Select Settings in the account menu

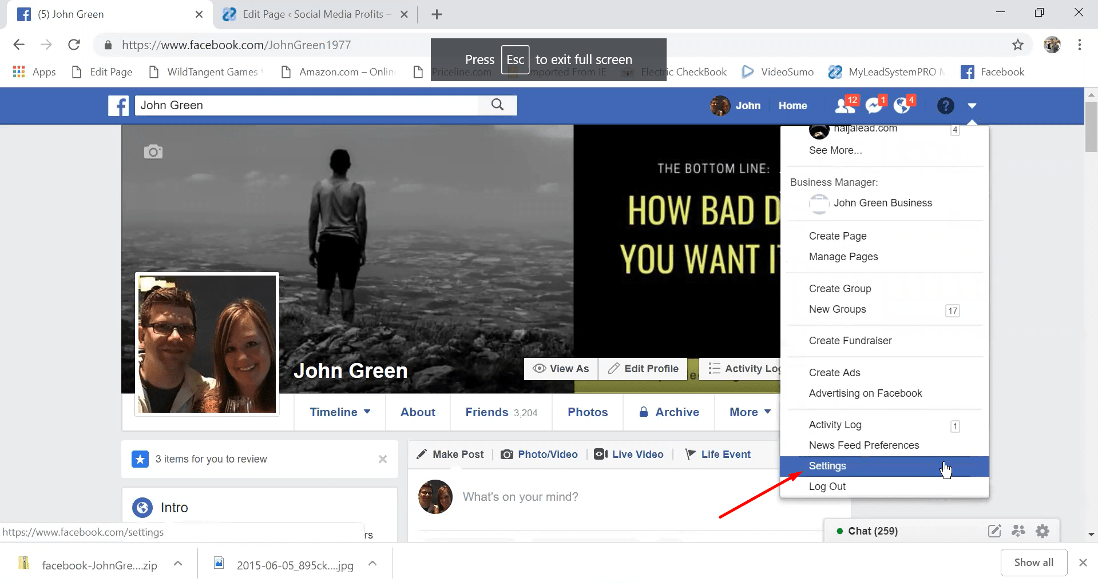884,466
